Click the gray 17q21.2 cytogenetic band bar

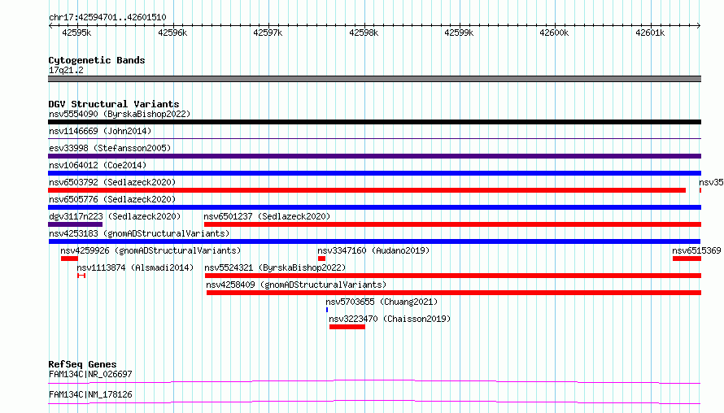[374, 79]
